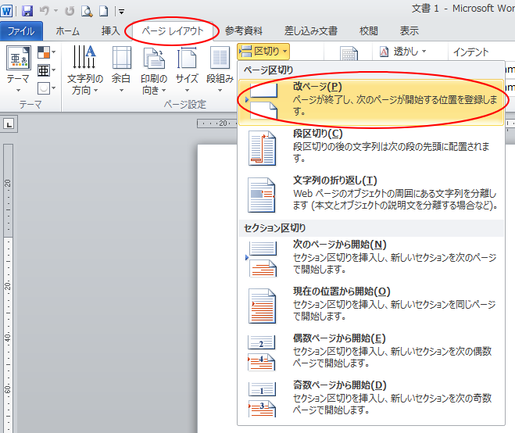The image size is (515, 433).
Task: Open the Customize Quick Access Toolbar dropdown
Action: pos(121,12)
